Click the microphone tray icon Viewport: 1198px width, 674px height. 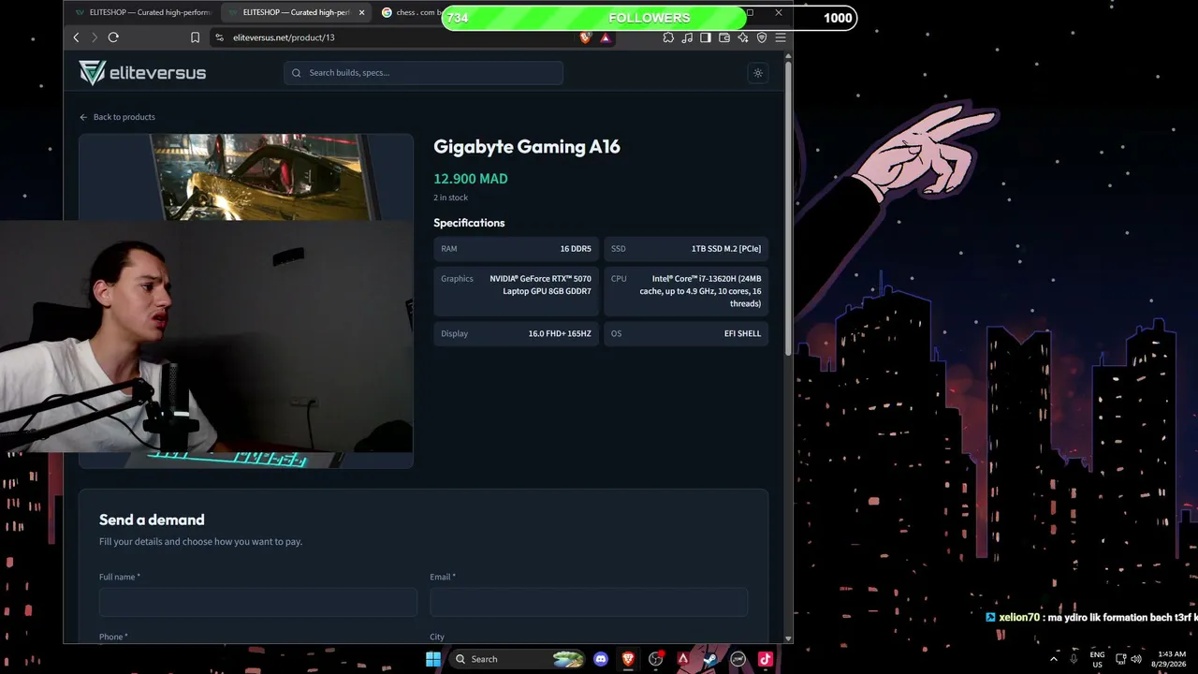[1074, 659]
